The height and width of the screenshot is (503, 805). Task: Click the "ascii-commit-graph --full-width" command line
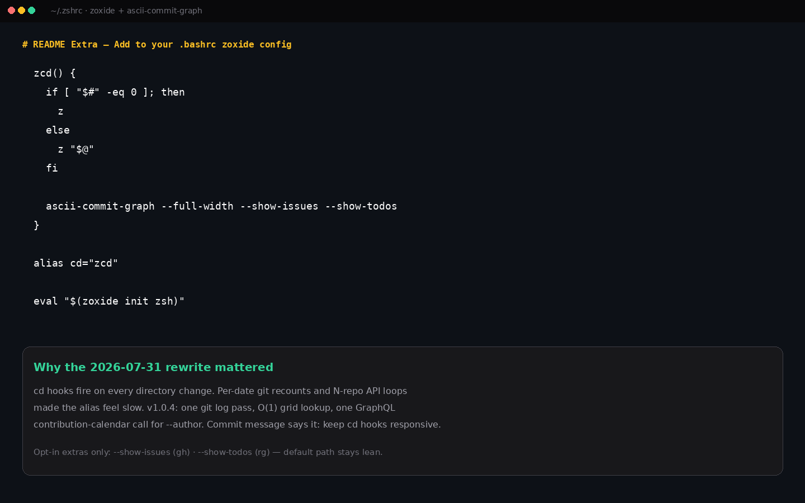221,206
